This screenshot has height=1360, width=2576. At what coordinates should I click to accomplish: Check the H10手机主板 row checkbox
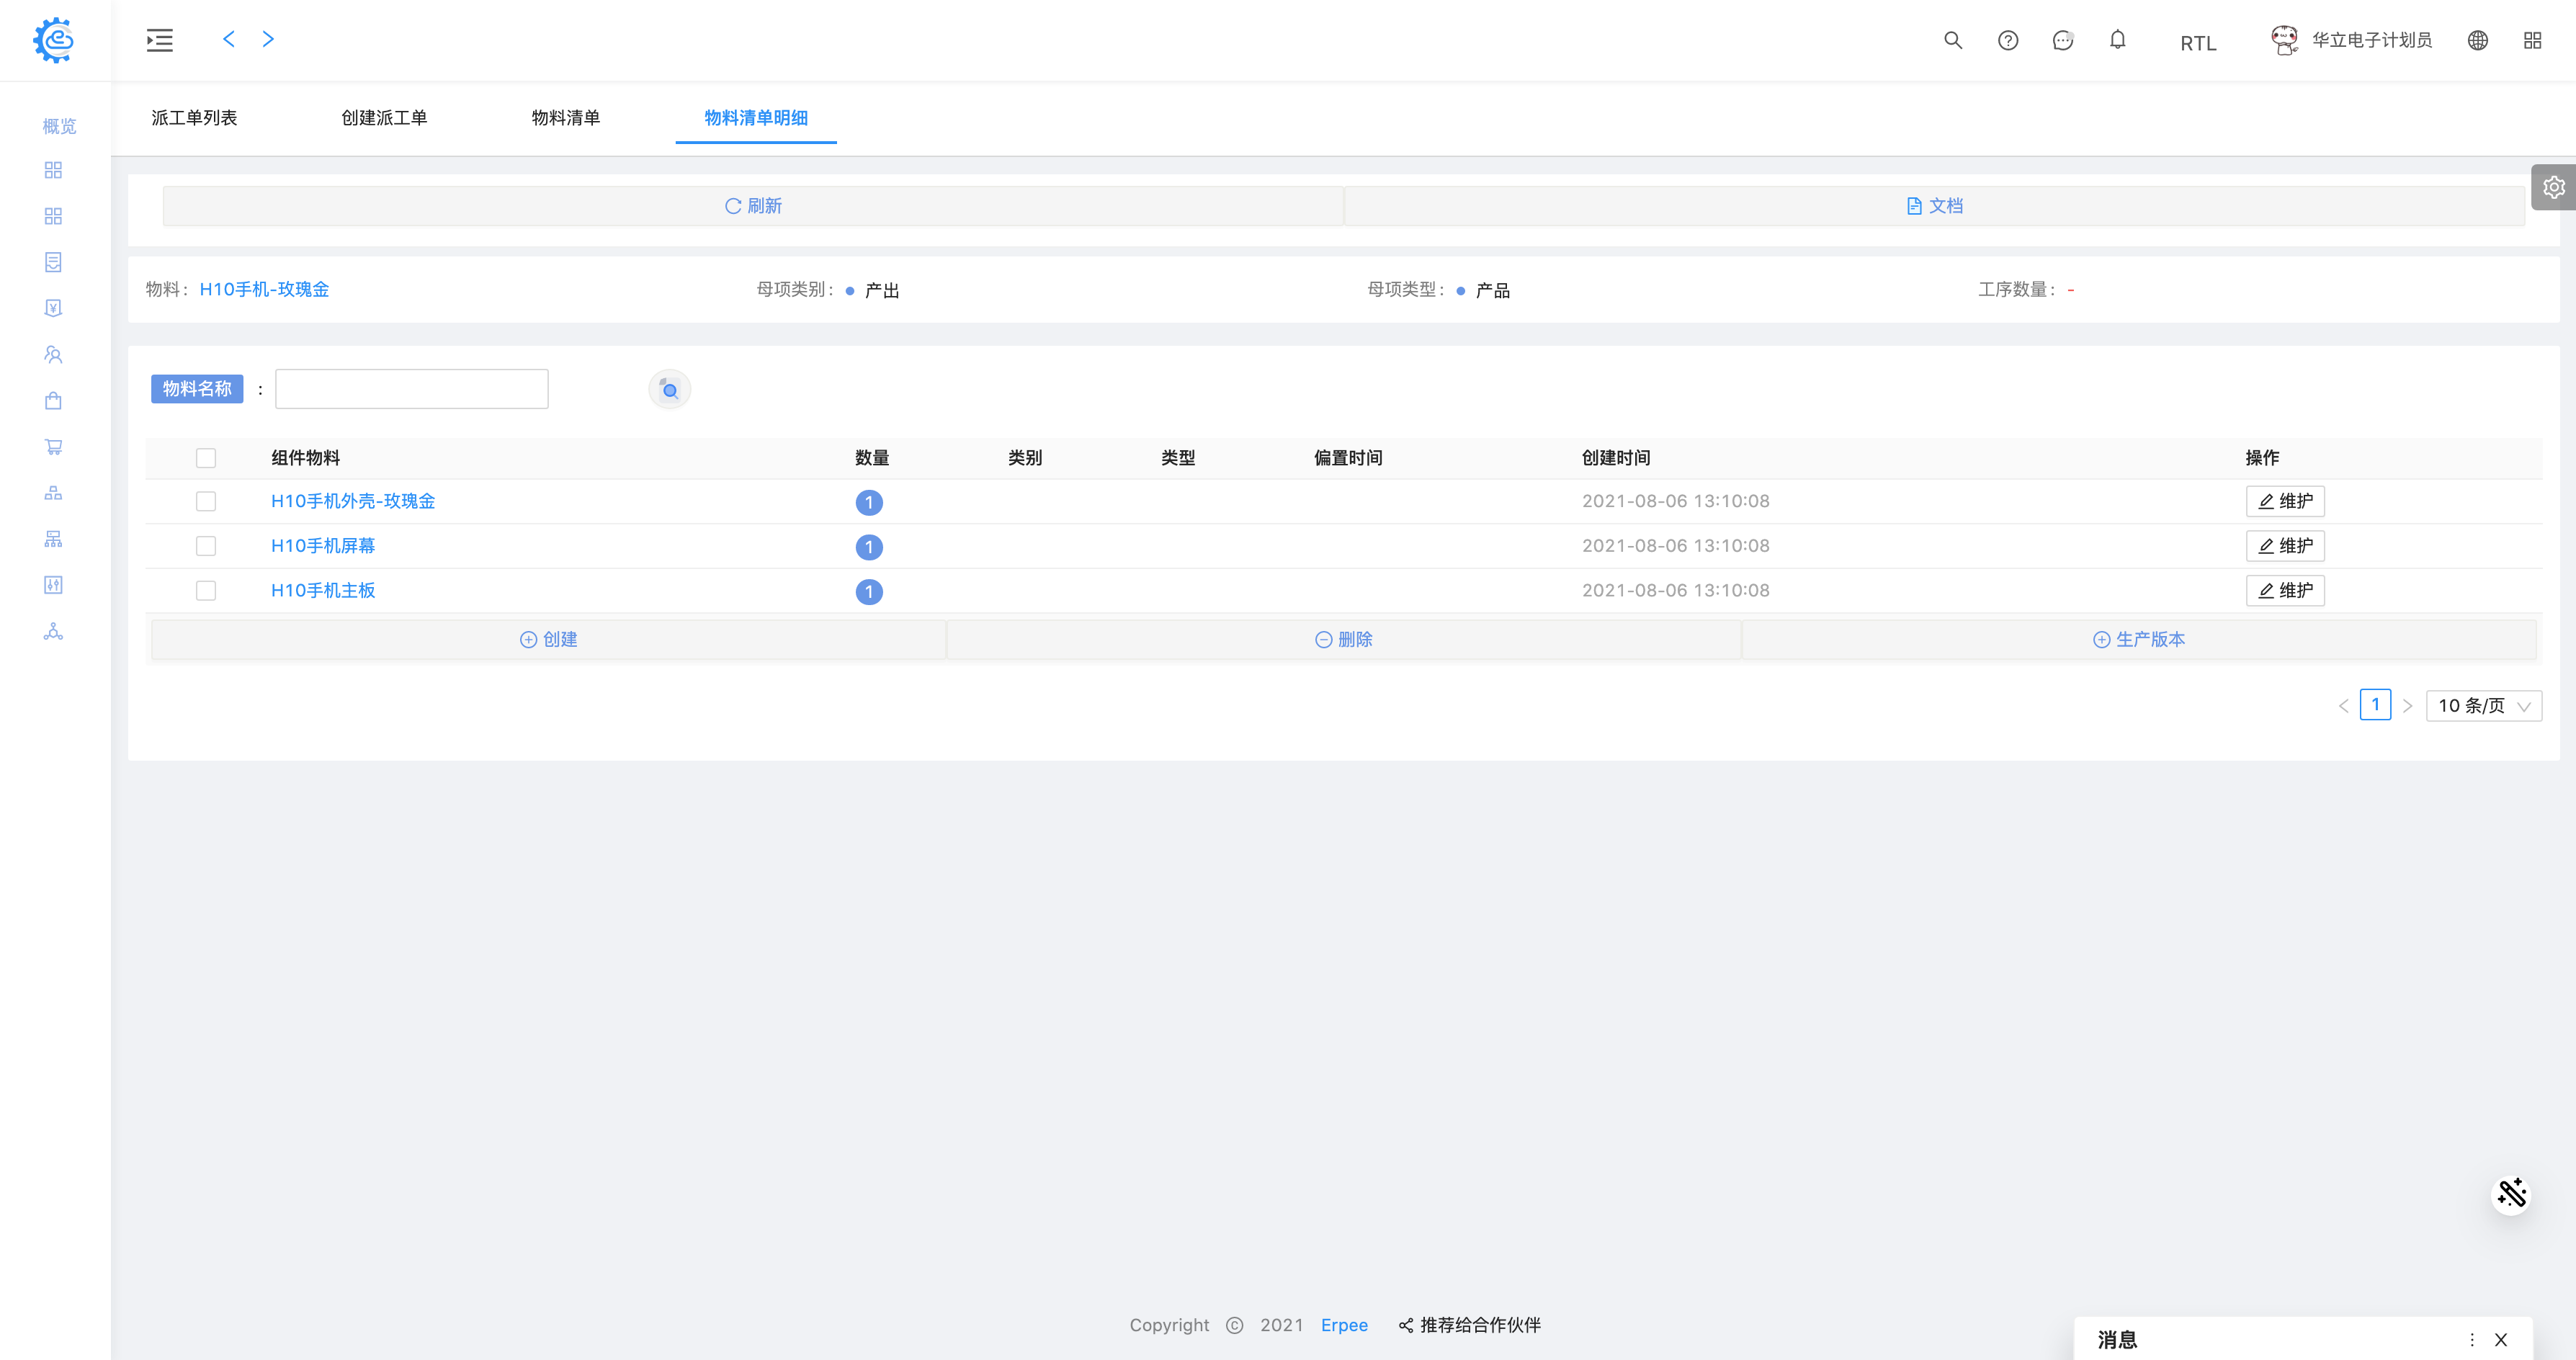pos(206,591)
